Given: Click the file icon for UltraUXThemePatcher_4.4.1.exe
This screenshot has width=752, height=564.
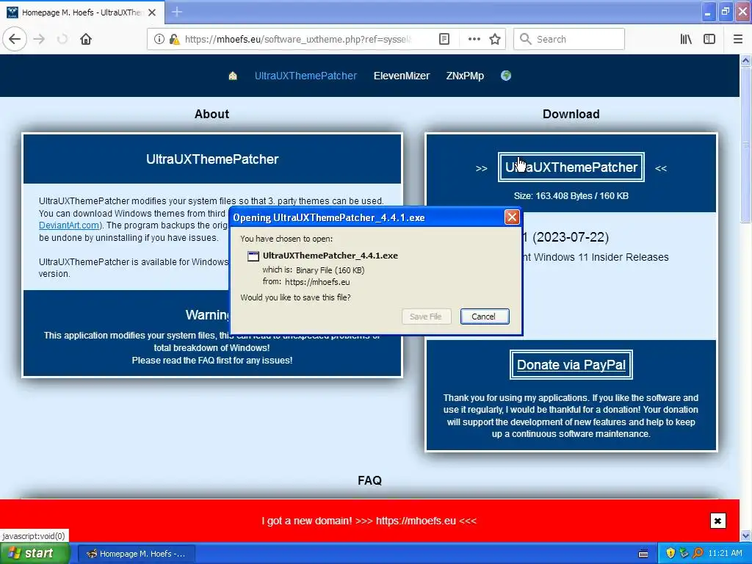Looking at the screenshot, I should (253, 256).
